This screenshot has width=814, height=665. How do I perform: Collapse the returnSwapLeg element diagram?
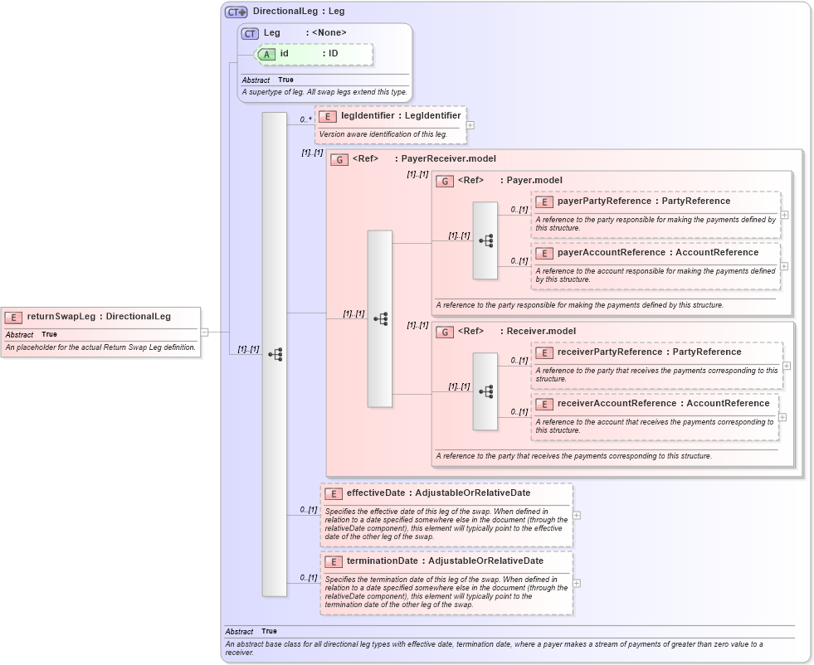[205, 332]
